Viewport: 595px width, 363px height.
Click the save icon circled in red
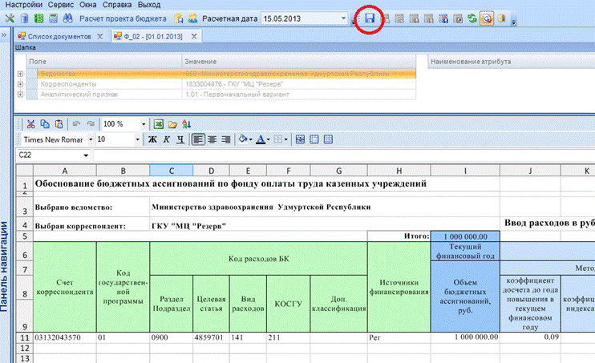370,18
